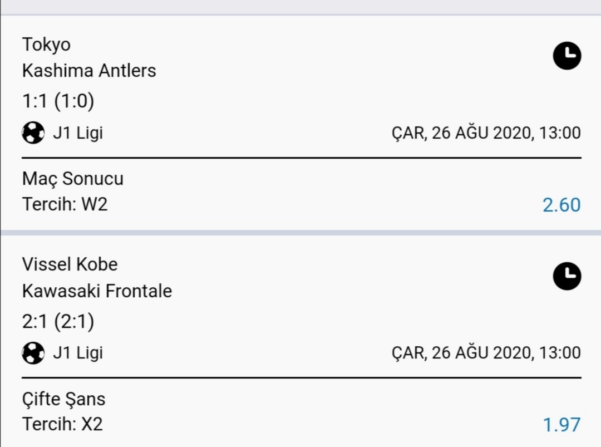The height and width of the screenshot is (447, 601).
Task: Open the Vissel Kobe team name
Action: pos(70,264)
